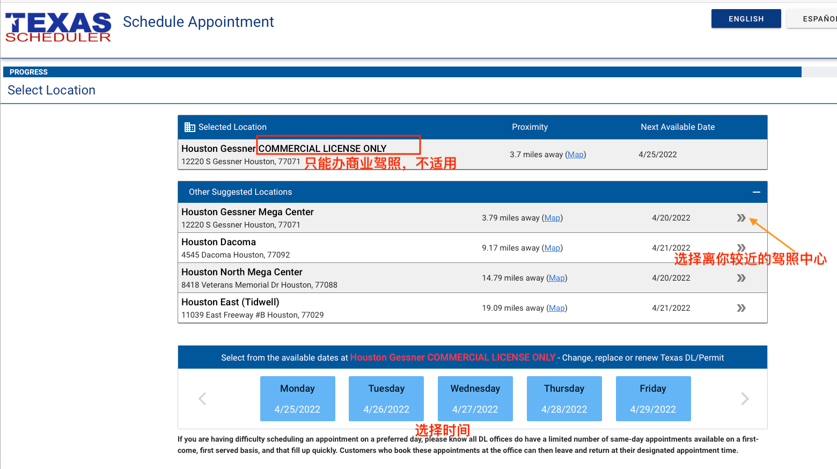
Task: Open Map link for Houston Gessner Commercial License
Action: tap(575, 155)
